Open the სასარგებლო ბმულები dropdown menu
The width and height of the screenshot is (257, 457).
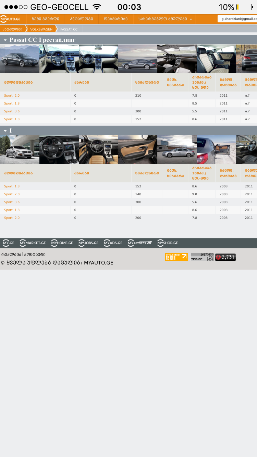(x=165, y=19)
